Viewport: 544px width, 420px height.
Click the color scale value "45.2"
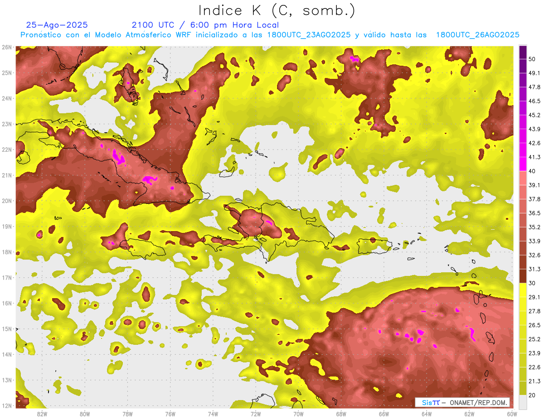pos(534,115)
